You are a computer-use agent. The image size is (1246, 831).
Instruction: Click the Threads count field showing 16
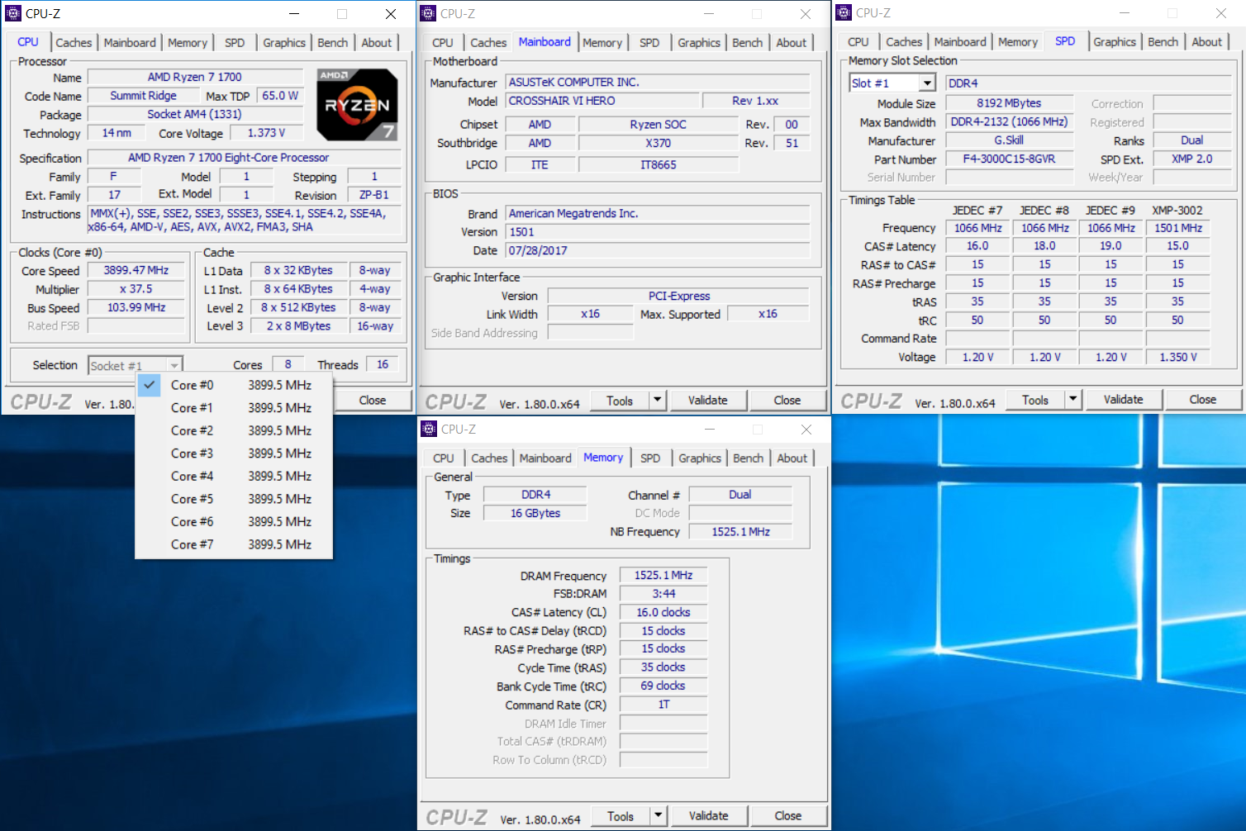coord(383,364)
